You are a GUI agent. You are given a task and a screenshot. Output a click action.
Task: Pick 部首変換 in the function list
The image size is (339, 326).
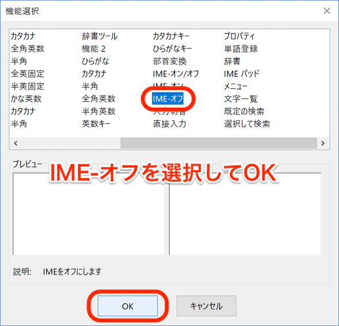[170, 61]
